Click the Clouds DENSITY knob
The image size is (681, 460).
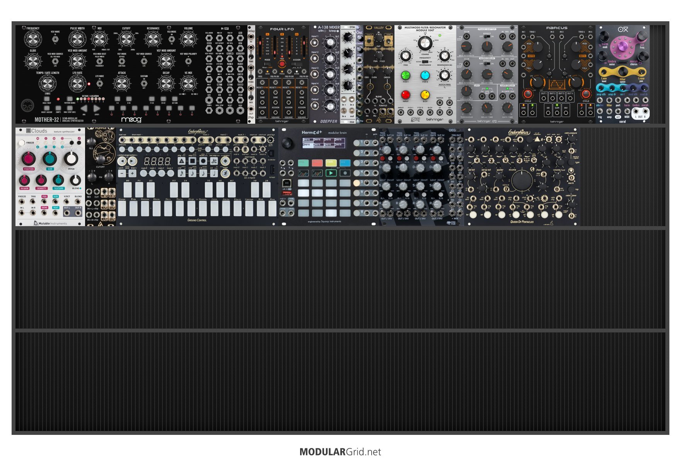[x=41, y=180]
